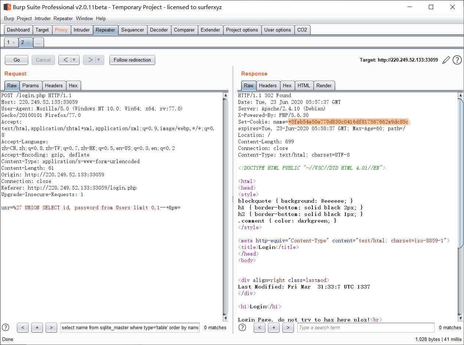Switch to Comparer tab

184,30
